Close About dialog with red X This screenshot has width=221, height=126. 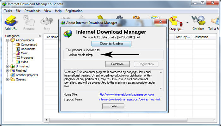[x=160, y=21]
